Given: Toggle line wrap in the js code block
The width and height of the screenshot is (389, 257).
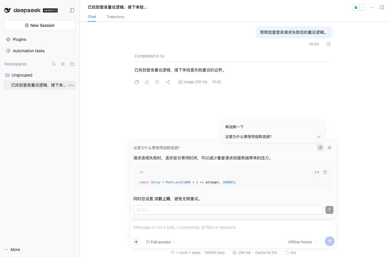Looking at the screenshot, I should tap(317, 172).
